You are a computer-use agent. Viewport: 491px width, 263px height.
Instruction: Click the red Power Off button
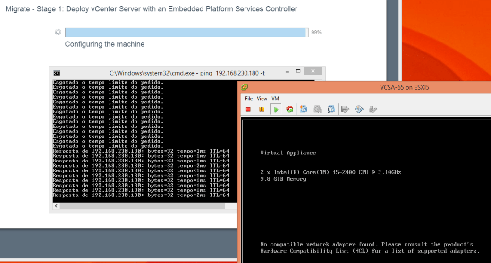coord(248,110)
